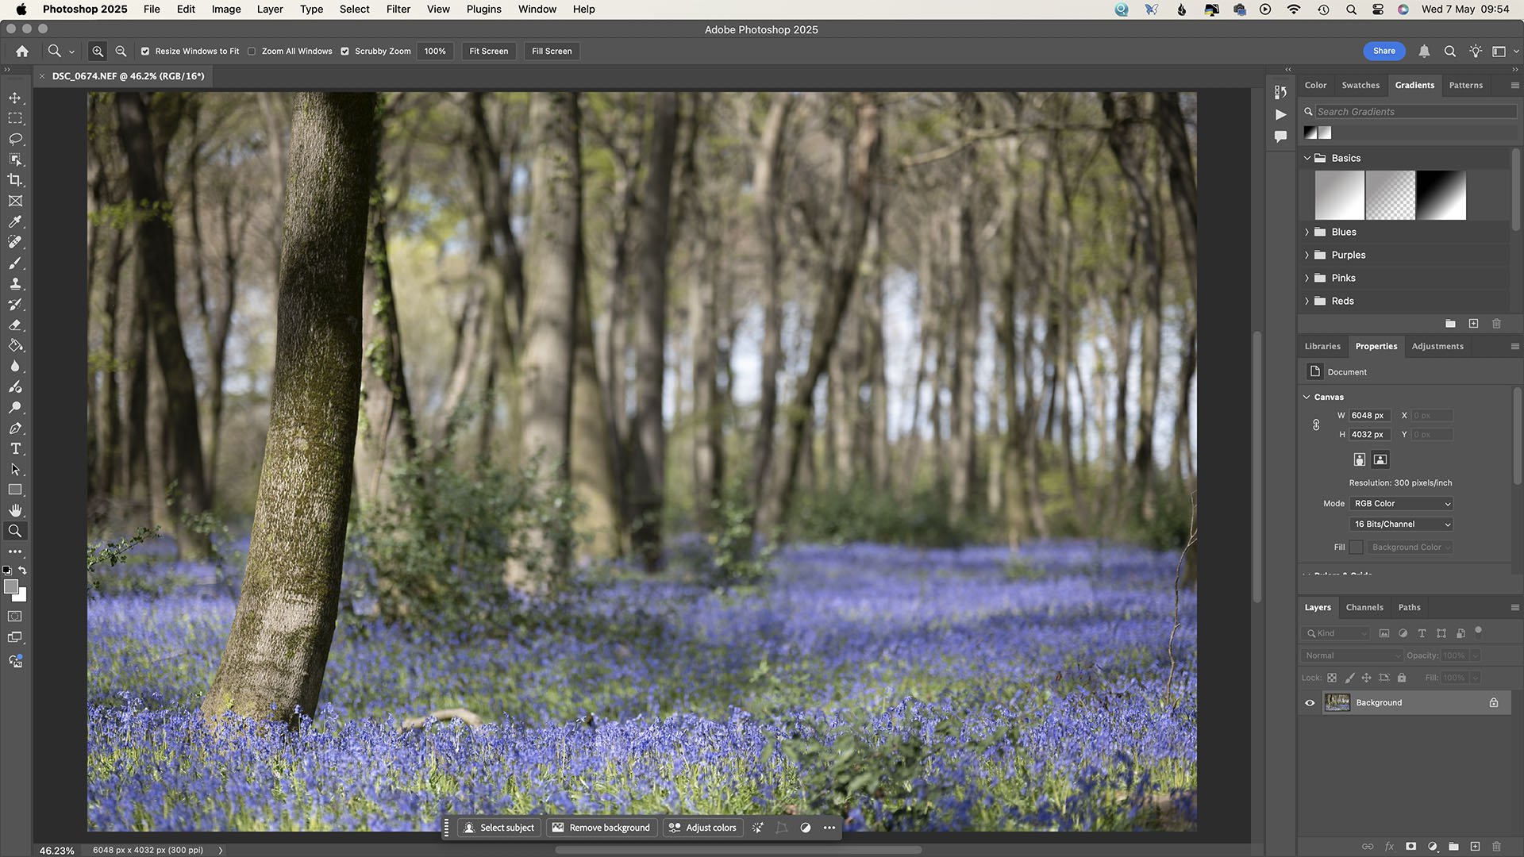
Task: Open the RGB Color mode dropdown
Action: tap(1401, 503)
